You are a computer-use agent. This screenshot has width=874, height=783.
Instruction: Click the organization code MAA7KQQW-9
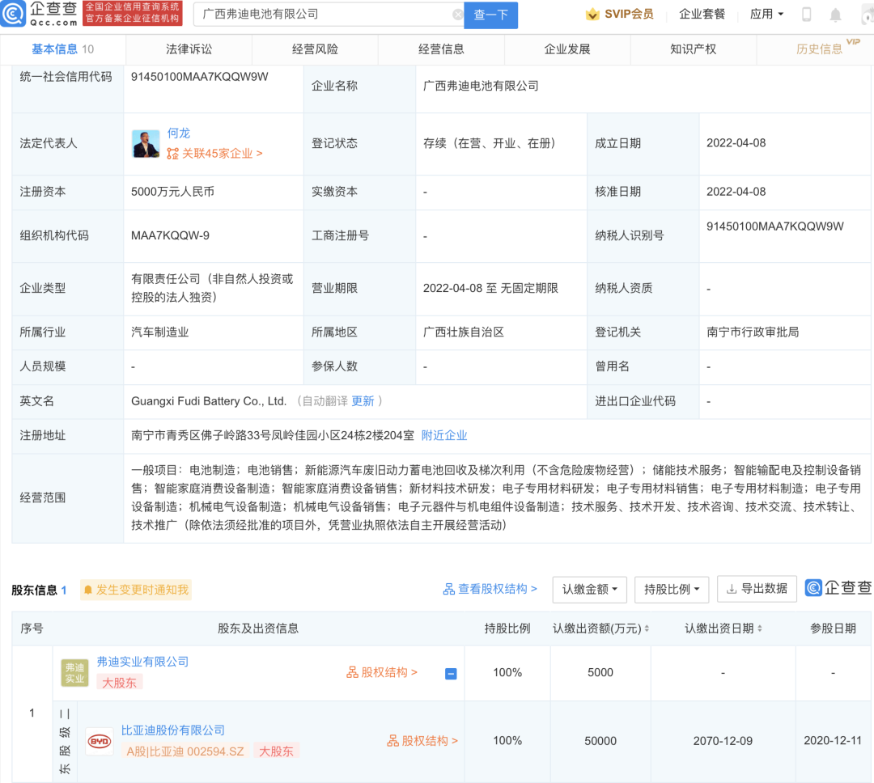click(170, 236)
